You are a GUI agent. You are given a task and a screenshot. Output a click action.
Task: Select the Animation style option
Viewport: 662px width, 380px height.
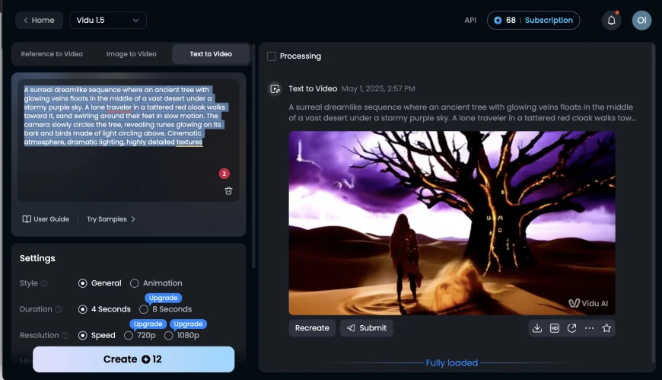tap(135, 283)
